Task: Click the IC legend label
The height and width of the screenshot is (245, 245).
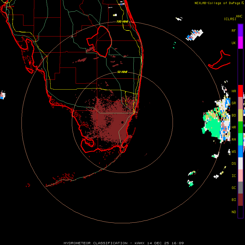Action: (234, 176)
